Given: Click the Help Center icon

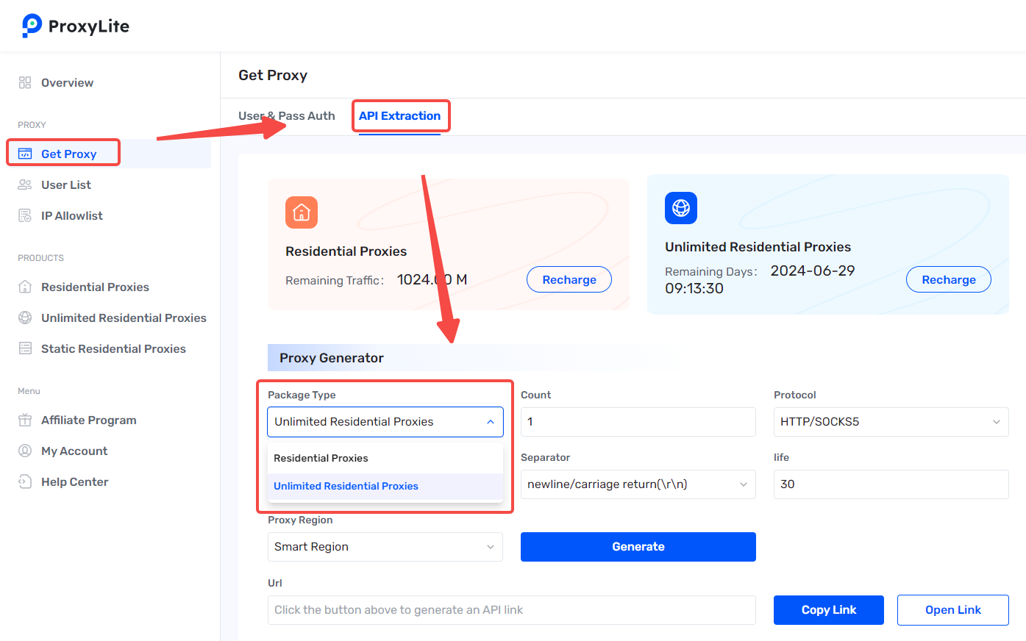Looking at the screenshot, I should click(x=25, y=481).
